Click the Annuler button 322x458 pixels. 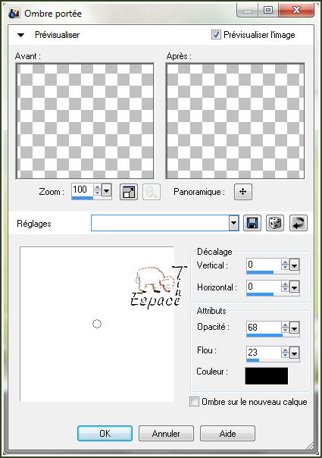(x=166, y=433)
